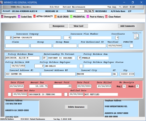Click the Coordinate field
The image size is (146, 121).
point(117,38)
